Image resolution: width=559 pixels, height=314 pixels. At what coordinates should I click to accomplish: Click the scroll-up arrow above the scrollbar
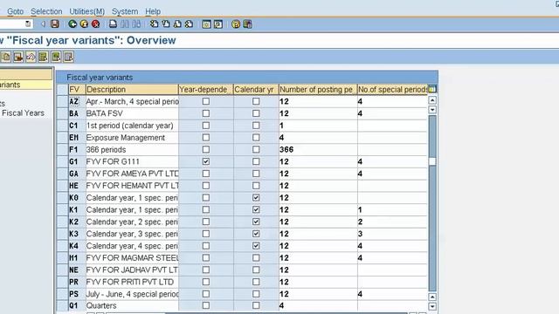point(432,100)
